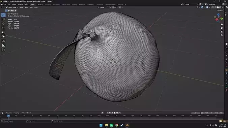Viewport: 228px width, 128px height.
Task: Switch to Wireframe viewport shading
Action: pos(216,7)
